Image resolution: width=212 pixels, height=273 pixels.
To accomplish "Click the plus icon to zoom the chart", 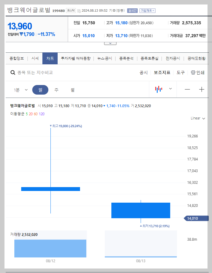I will tap(202, 89).
